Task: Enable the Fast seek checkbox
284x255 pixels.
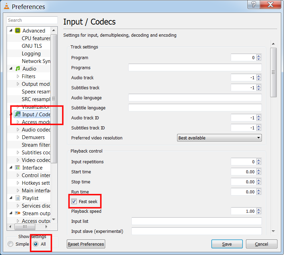Action: tap(74, 201)
